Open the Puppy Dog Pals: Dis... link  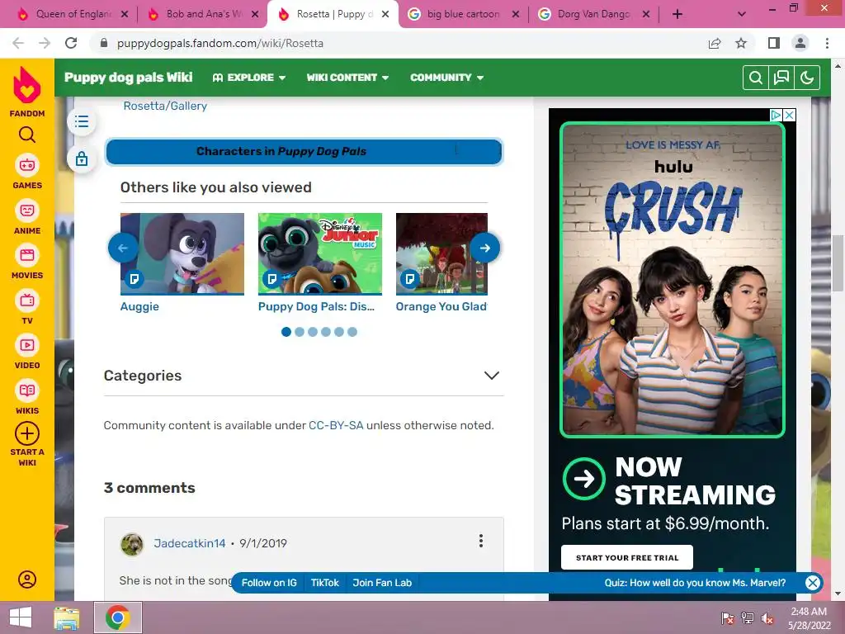pyautogui.click(x=316, y=306)
